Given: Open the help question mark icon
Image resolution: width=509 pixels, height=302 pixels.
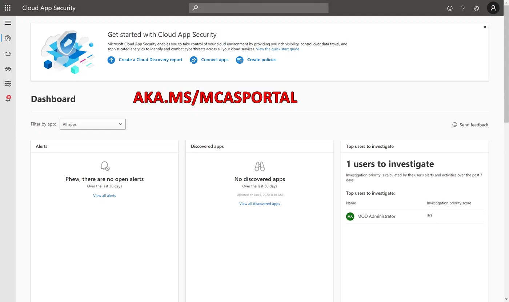Looking at the screenshot, I should (x=463, y=8).
